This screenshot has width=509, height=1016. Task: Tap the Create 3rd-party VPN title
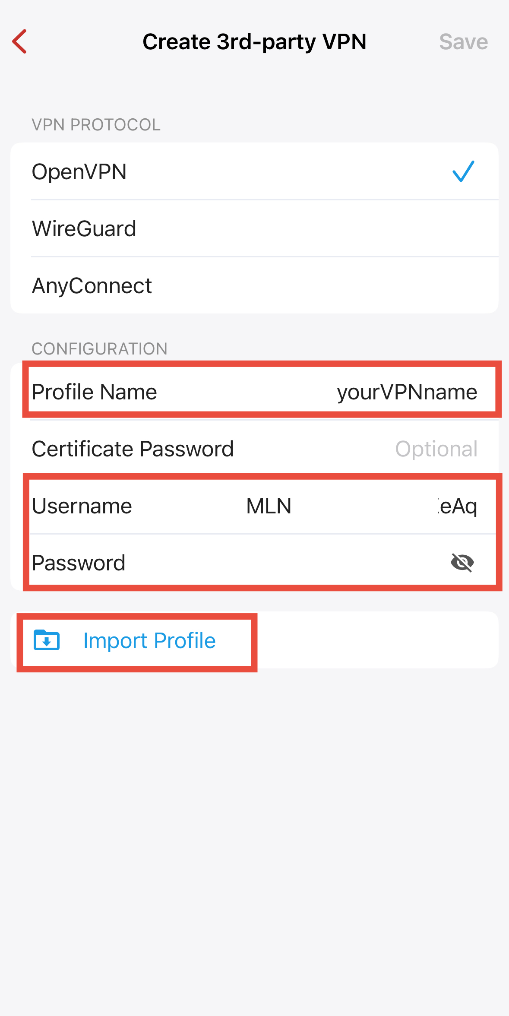[x=254, y=42]
